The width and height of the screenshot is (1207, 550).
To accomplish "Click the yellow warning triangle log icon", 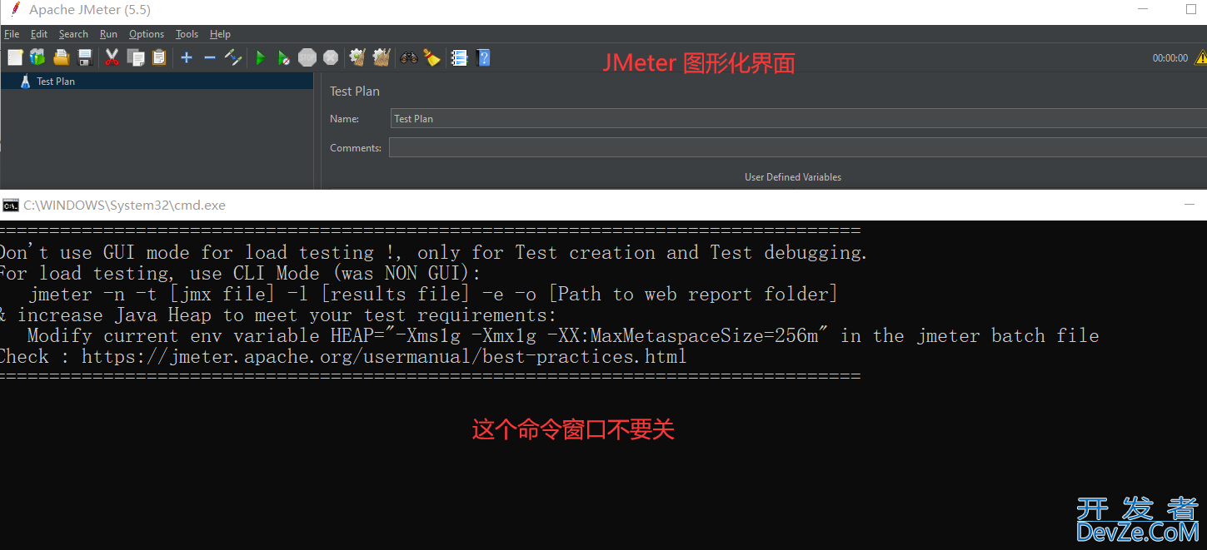I will coord(1200,57).
